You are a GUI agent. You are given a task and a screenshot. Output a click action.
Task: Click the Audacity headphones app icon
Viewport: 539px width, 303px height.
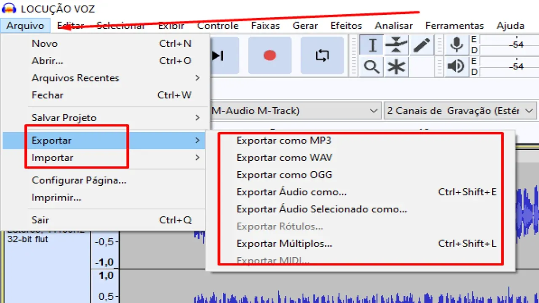pyautogui.click(x=9, y=8)
